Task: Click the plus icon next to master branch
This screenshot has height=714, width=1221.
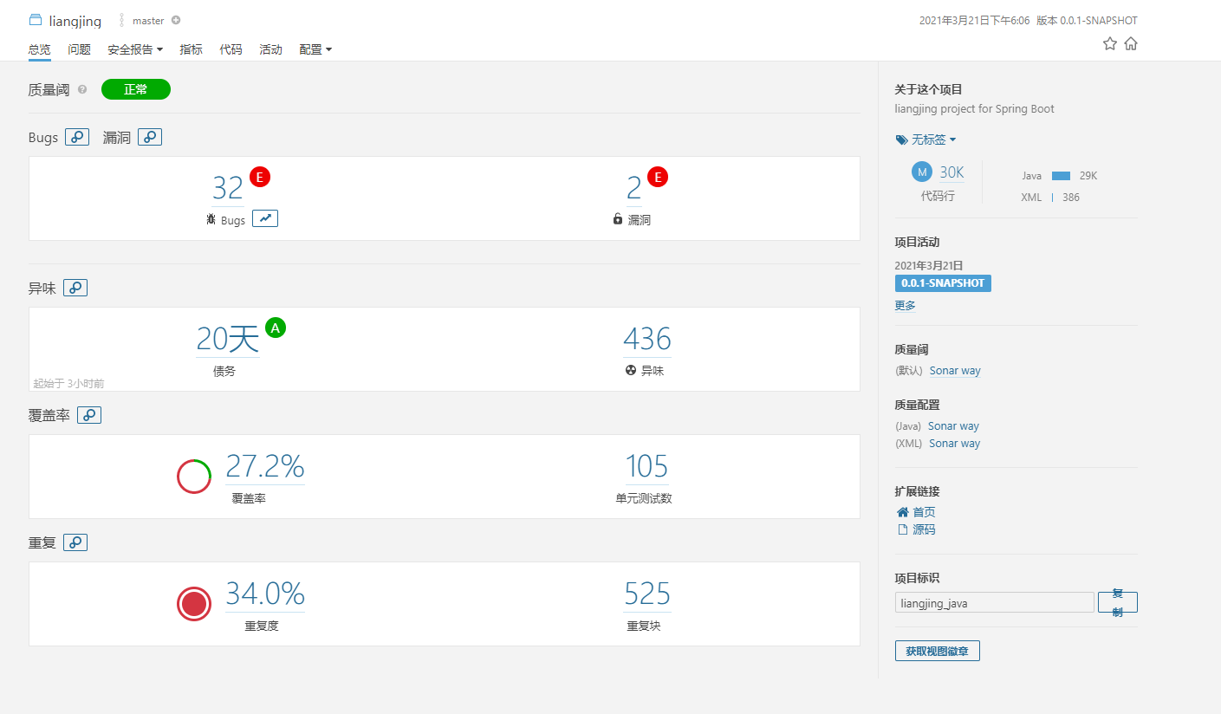Action: (176, 21)
